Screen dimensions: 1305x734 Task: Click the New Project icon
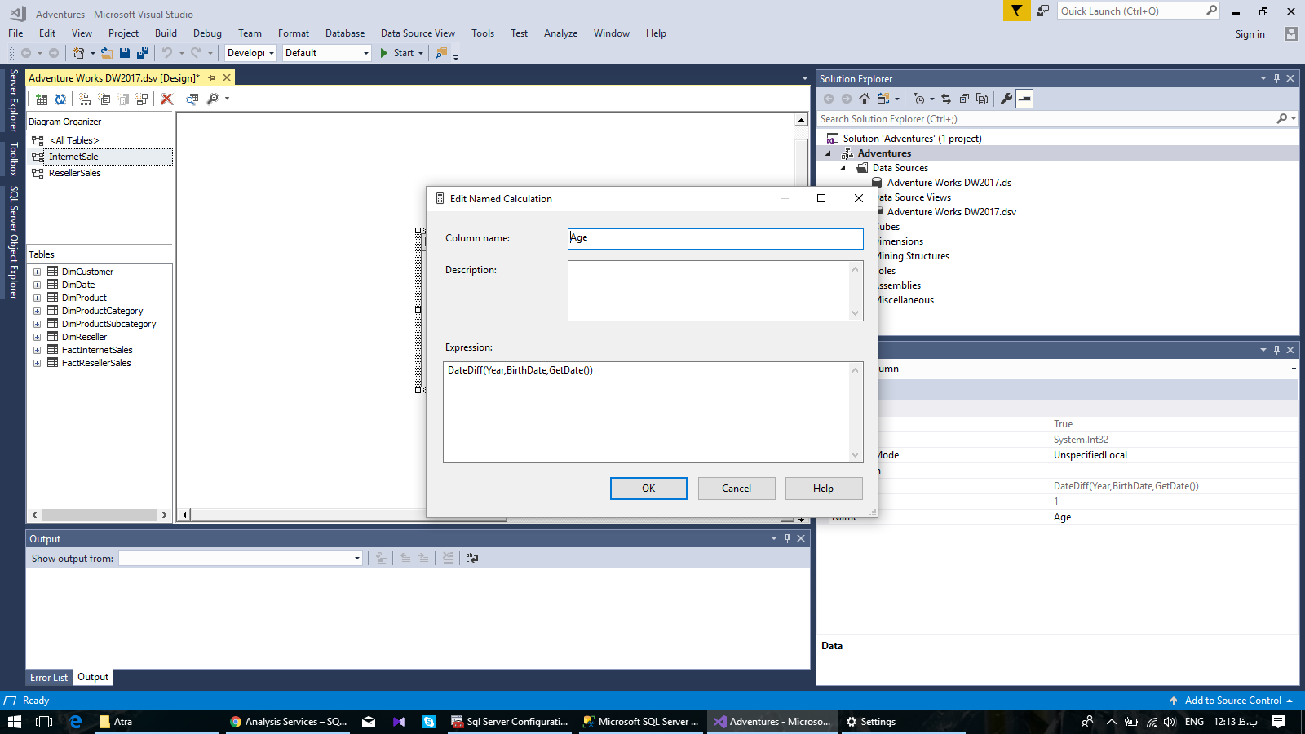point(79,53)
